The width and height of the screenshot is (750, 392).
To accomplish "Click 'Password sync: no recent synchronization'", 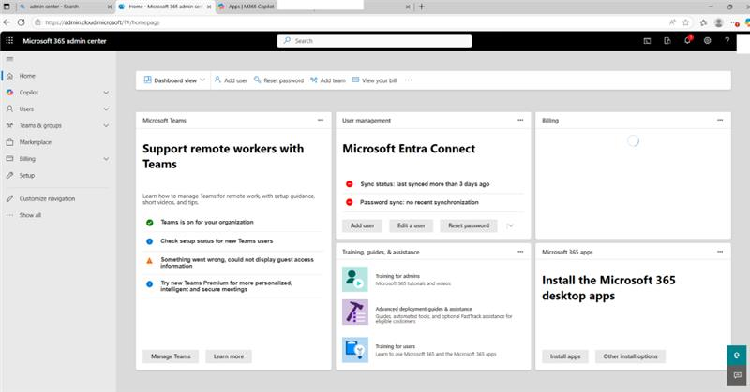I will [419, 202].
